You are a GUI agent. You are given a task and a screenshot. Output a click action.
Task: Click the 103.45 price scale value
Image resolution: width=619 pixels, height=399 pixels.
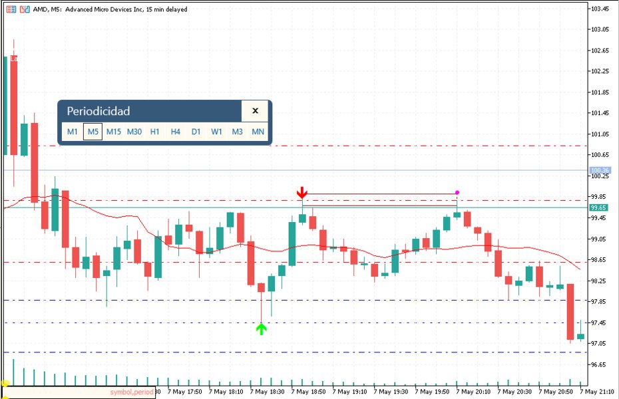coord(600,8)
